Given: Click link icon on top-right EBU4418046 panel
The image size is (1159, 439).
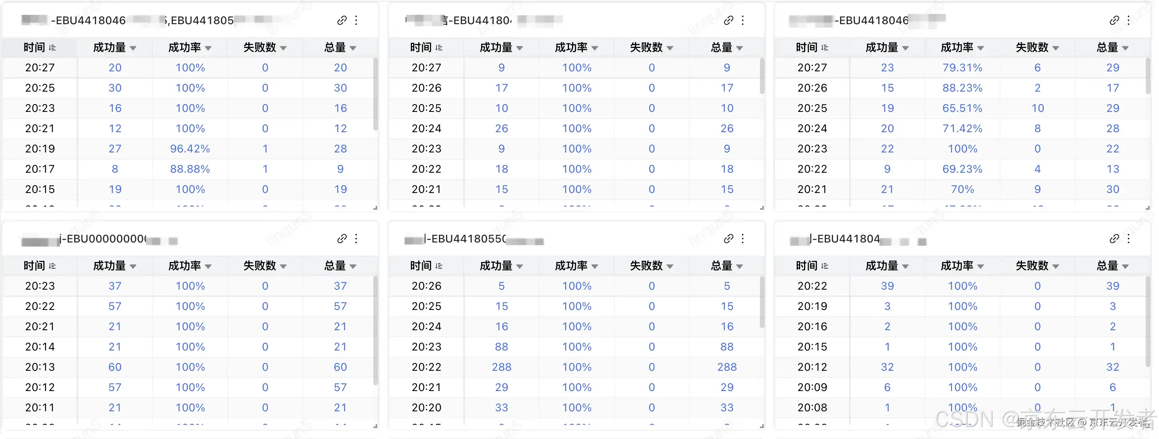Looking at the screenshot, I should [x=1114, y=20].
